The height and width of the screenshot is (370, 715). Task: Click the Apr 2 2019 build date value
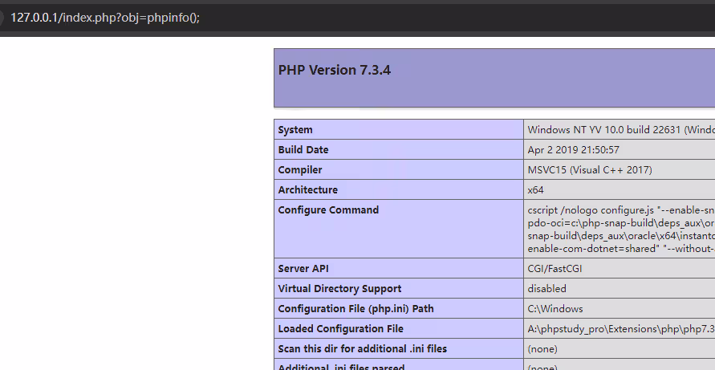[573, 150]
